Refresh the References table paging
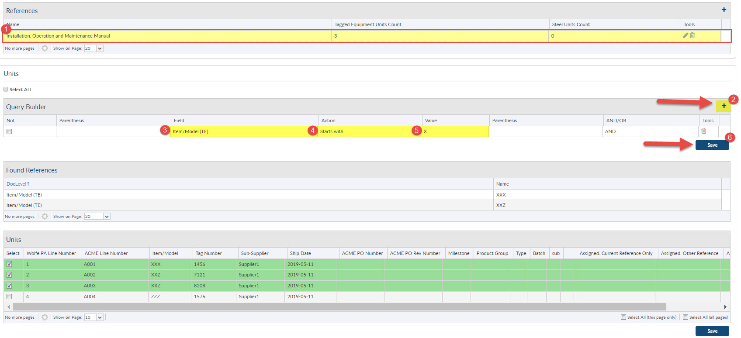 tap(45, 48)
